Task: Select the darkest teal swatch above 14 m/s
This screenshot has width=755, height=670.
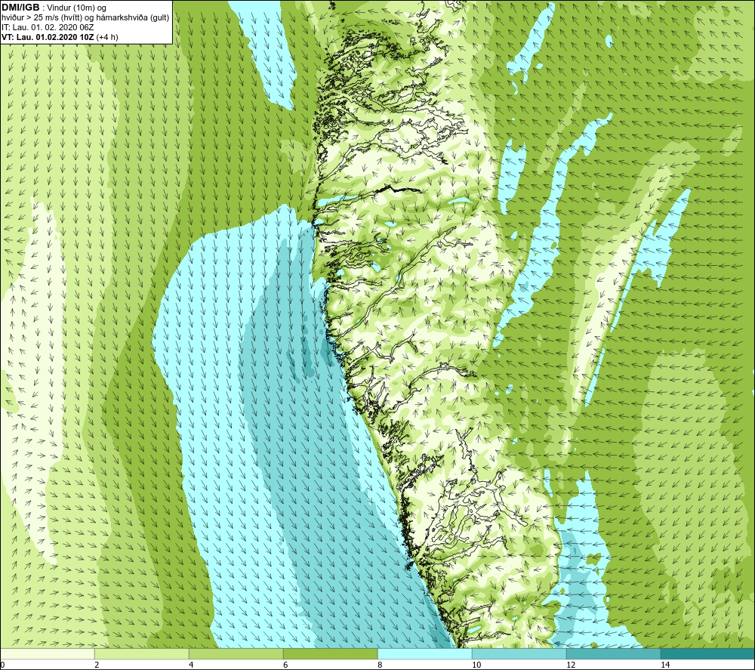Action: tap(708, 654)
